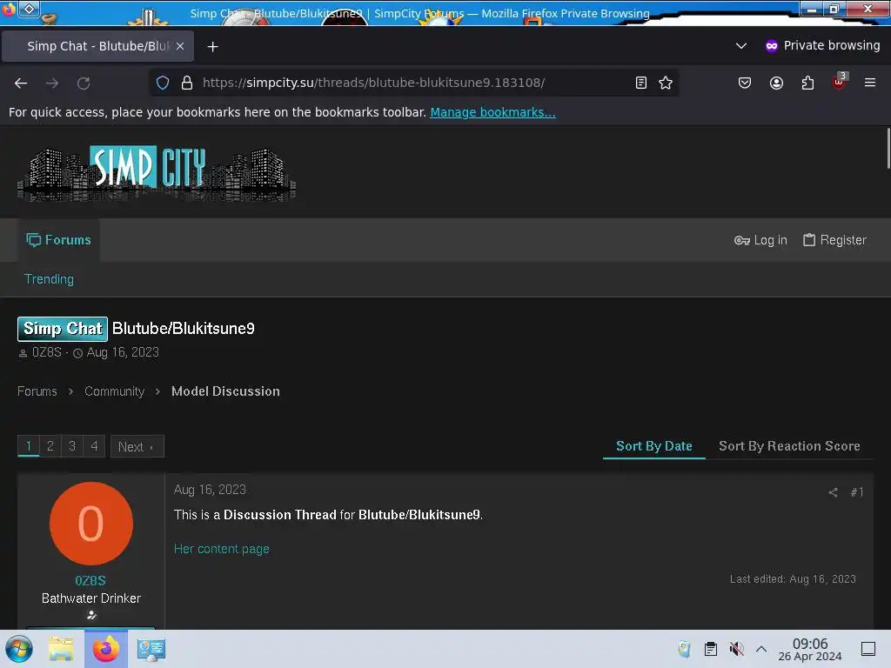Click Next page button
Image resolution: width=891 pixels, height=668 pixels.
point(137,446)
